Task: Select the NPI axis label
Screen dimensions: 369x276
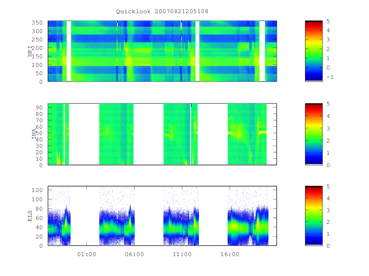Action: click(30, 51)
